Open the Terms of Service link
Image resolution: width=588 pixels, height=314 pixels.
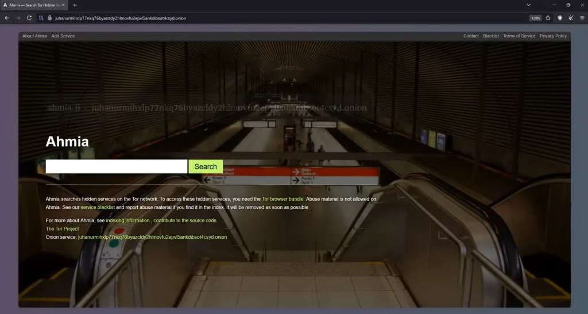[519, 36]
